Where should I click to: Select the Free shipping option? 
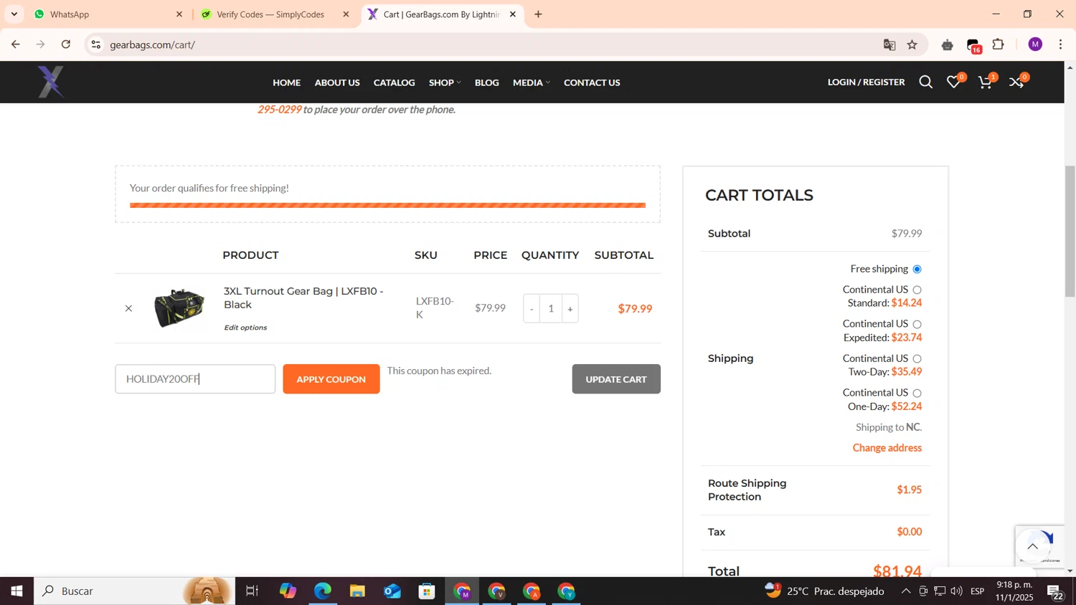(917, 270)
